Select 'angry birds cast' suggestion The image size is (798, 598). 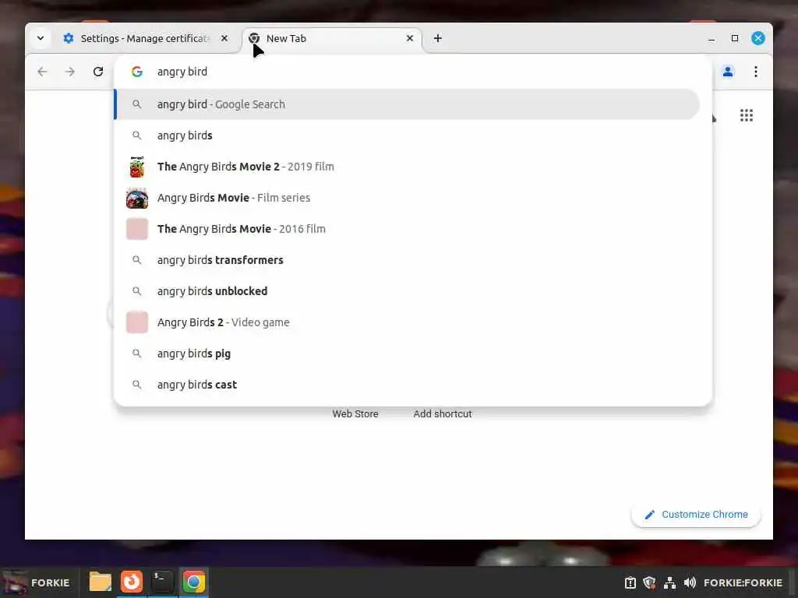(407, 385)
